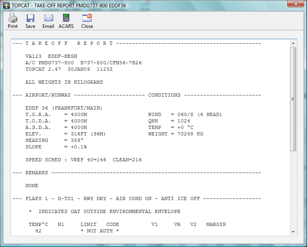The width and height of the screenshot is (307, 247).
Task: Click the scrollbar down arrow
Action: [293, 232]
